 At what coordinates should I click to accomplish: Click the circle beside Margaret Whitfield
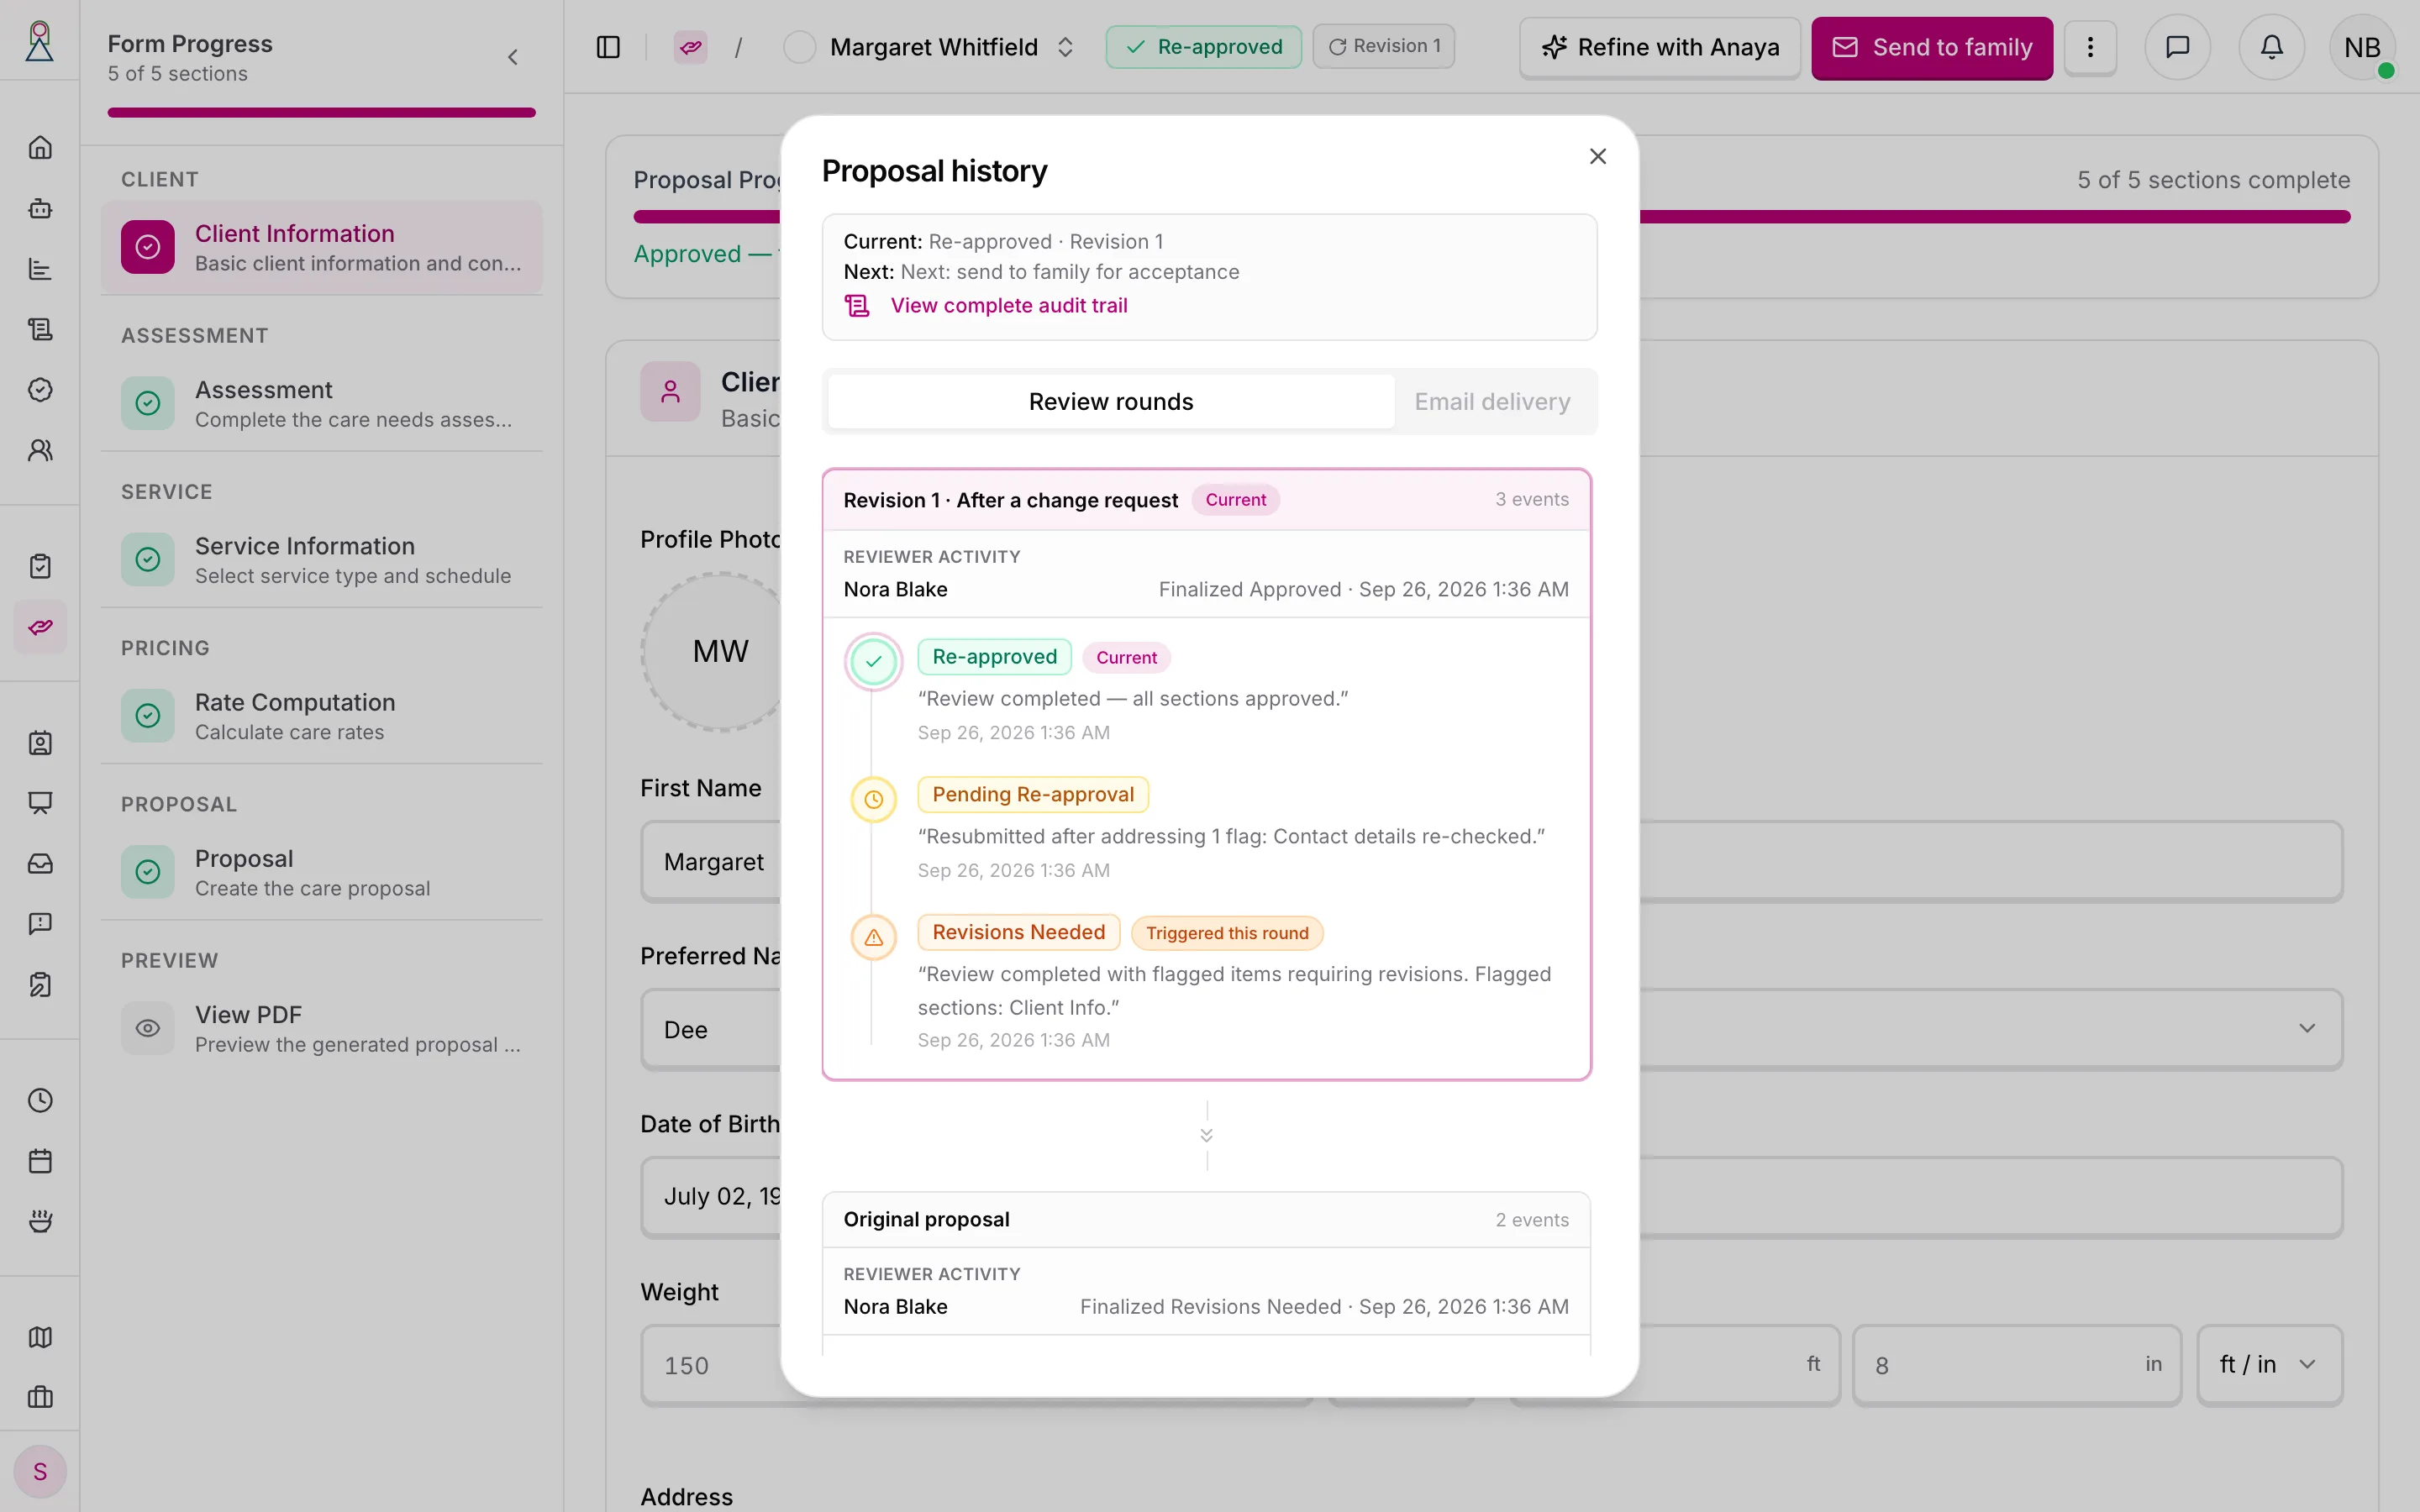pos(799,47)
